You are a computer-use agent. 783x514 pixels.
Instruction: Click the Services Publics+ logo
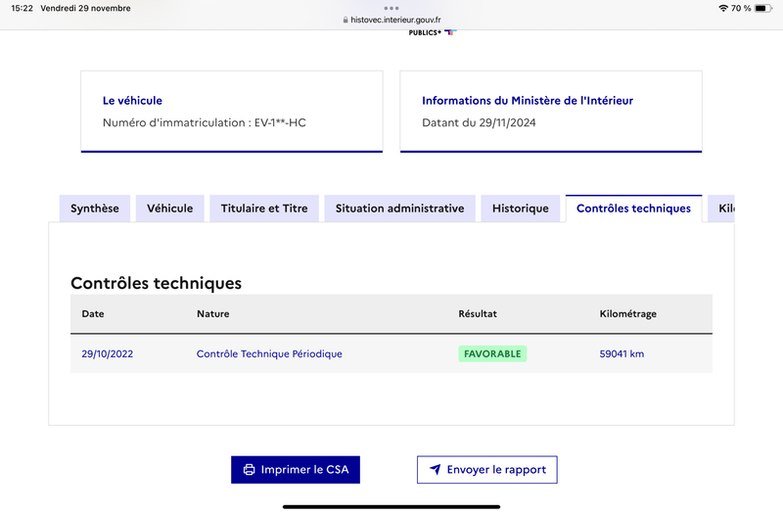(x=433, y=32)
